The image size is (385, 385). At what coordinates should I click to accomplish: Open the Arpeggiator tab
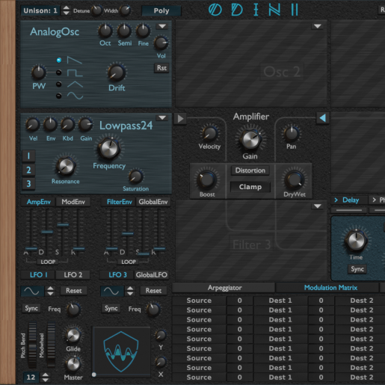click(224, 288)
